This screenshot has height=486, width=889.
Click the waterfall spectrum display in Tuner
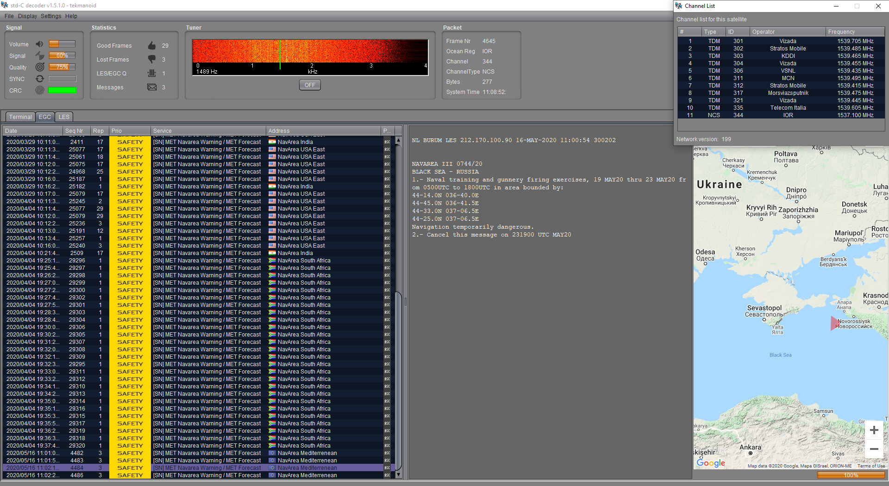pos(310,51)
